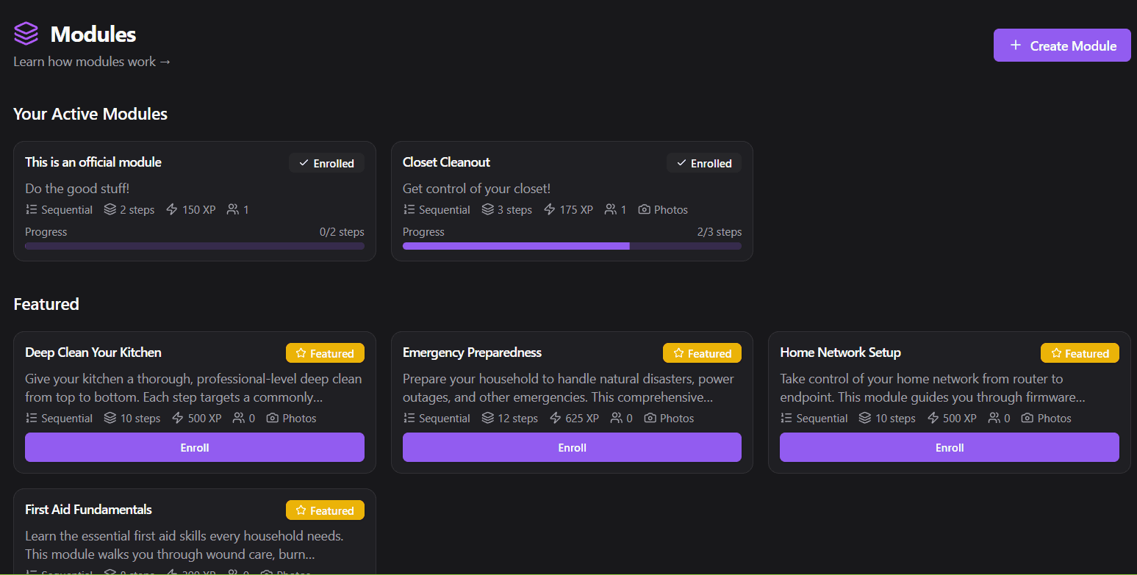Enroll in the Home Network Setup module
1137x575 pixels.
click(949, 447)
